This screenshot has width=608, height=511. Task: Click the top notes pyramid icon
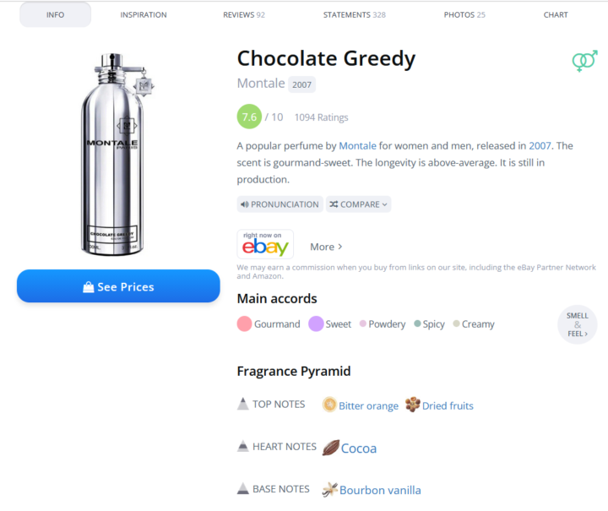[242, 404]
